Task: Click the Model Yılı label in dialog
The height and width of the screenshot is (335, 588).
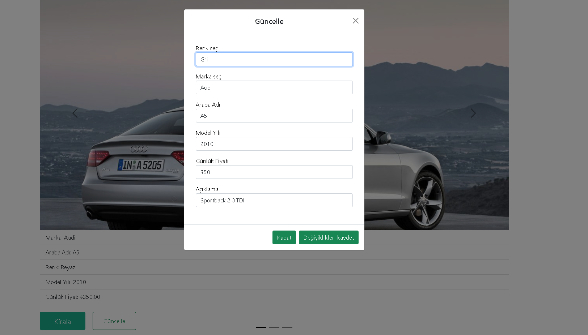Action: coord(208,133)
